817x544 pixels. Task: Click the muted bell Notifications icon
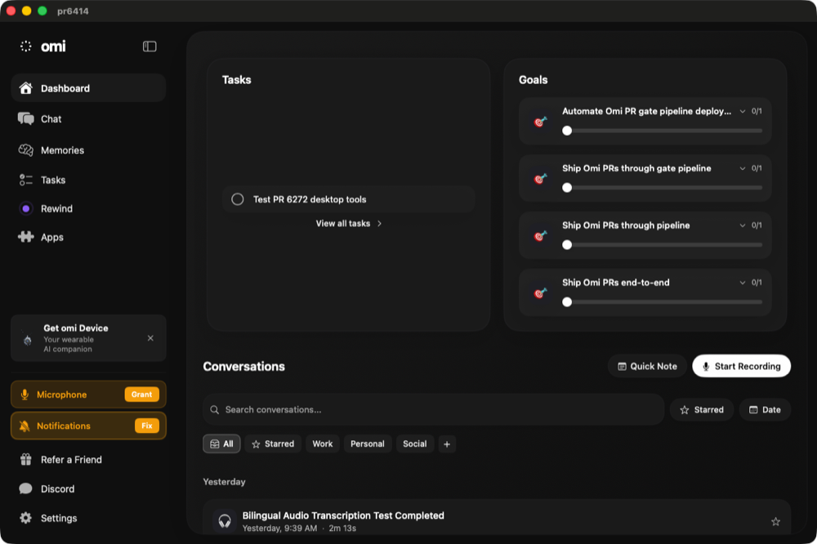pos(25,426)
